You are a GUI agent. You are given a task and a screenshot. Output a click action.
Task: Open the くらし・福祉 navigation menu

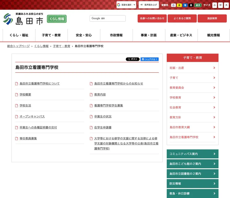coord(19,35)
